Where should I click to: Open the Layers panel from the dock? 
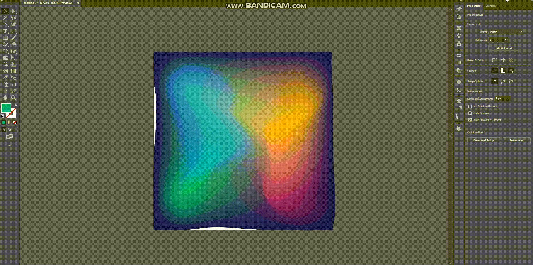tap(459, 101)
